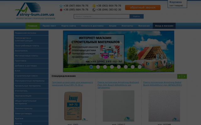Open the Пиломатериалы category
This screenshot has height=125, width=201.
coord(31,108)
